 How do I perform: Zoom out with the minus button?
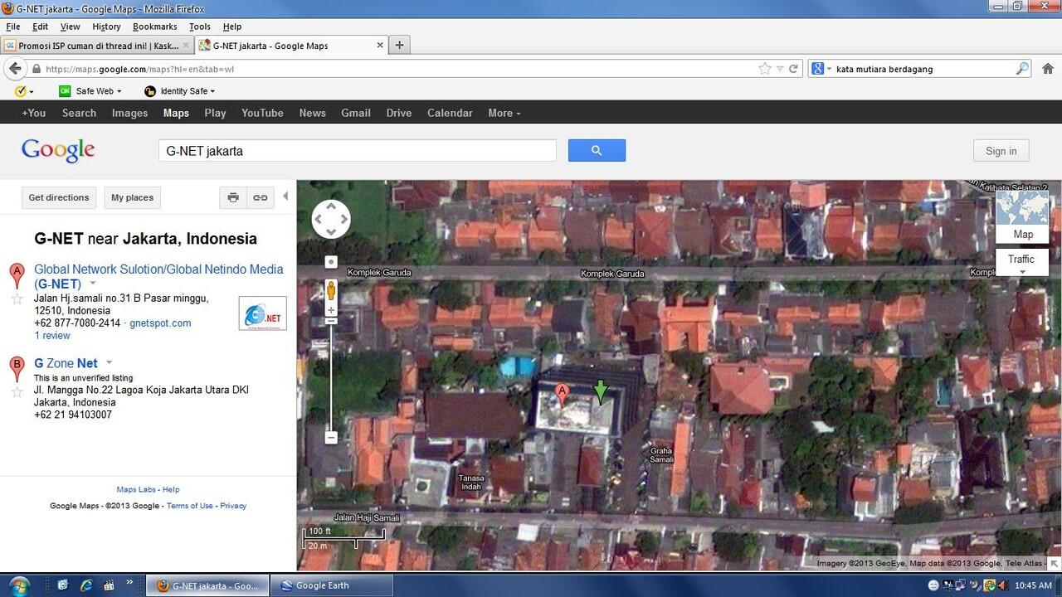[x=331, y=437]
